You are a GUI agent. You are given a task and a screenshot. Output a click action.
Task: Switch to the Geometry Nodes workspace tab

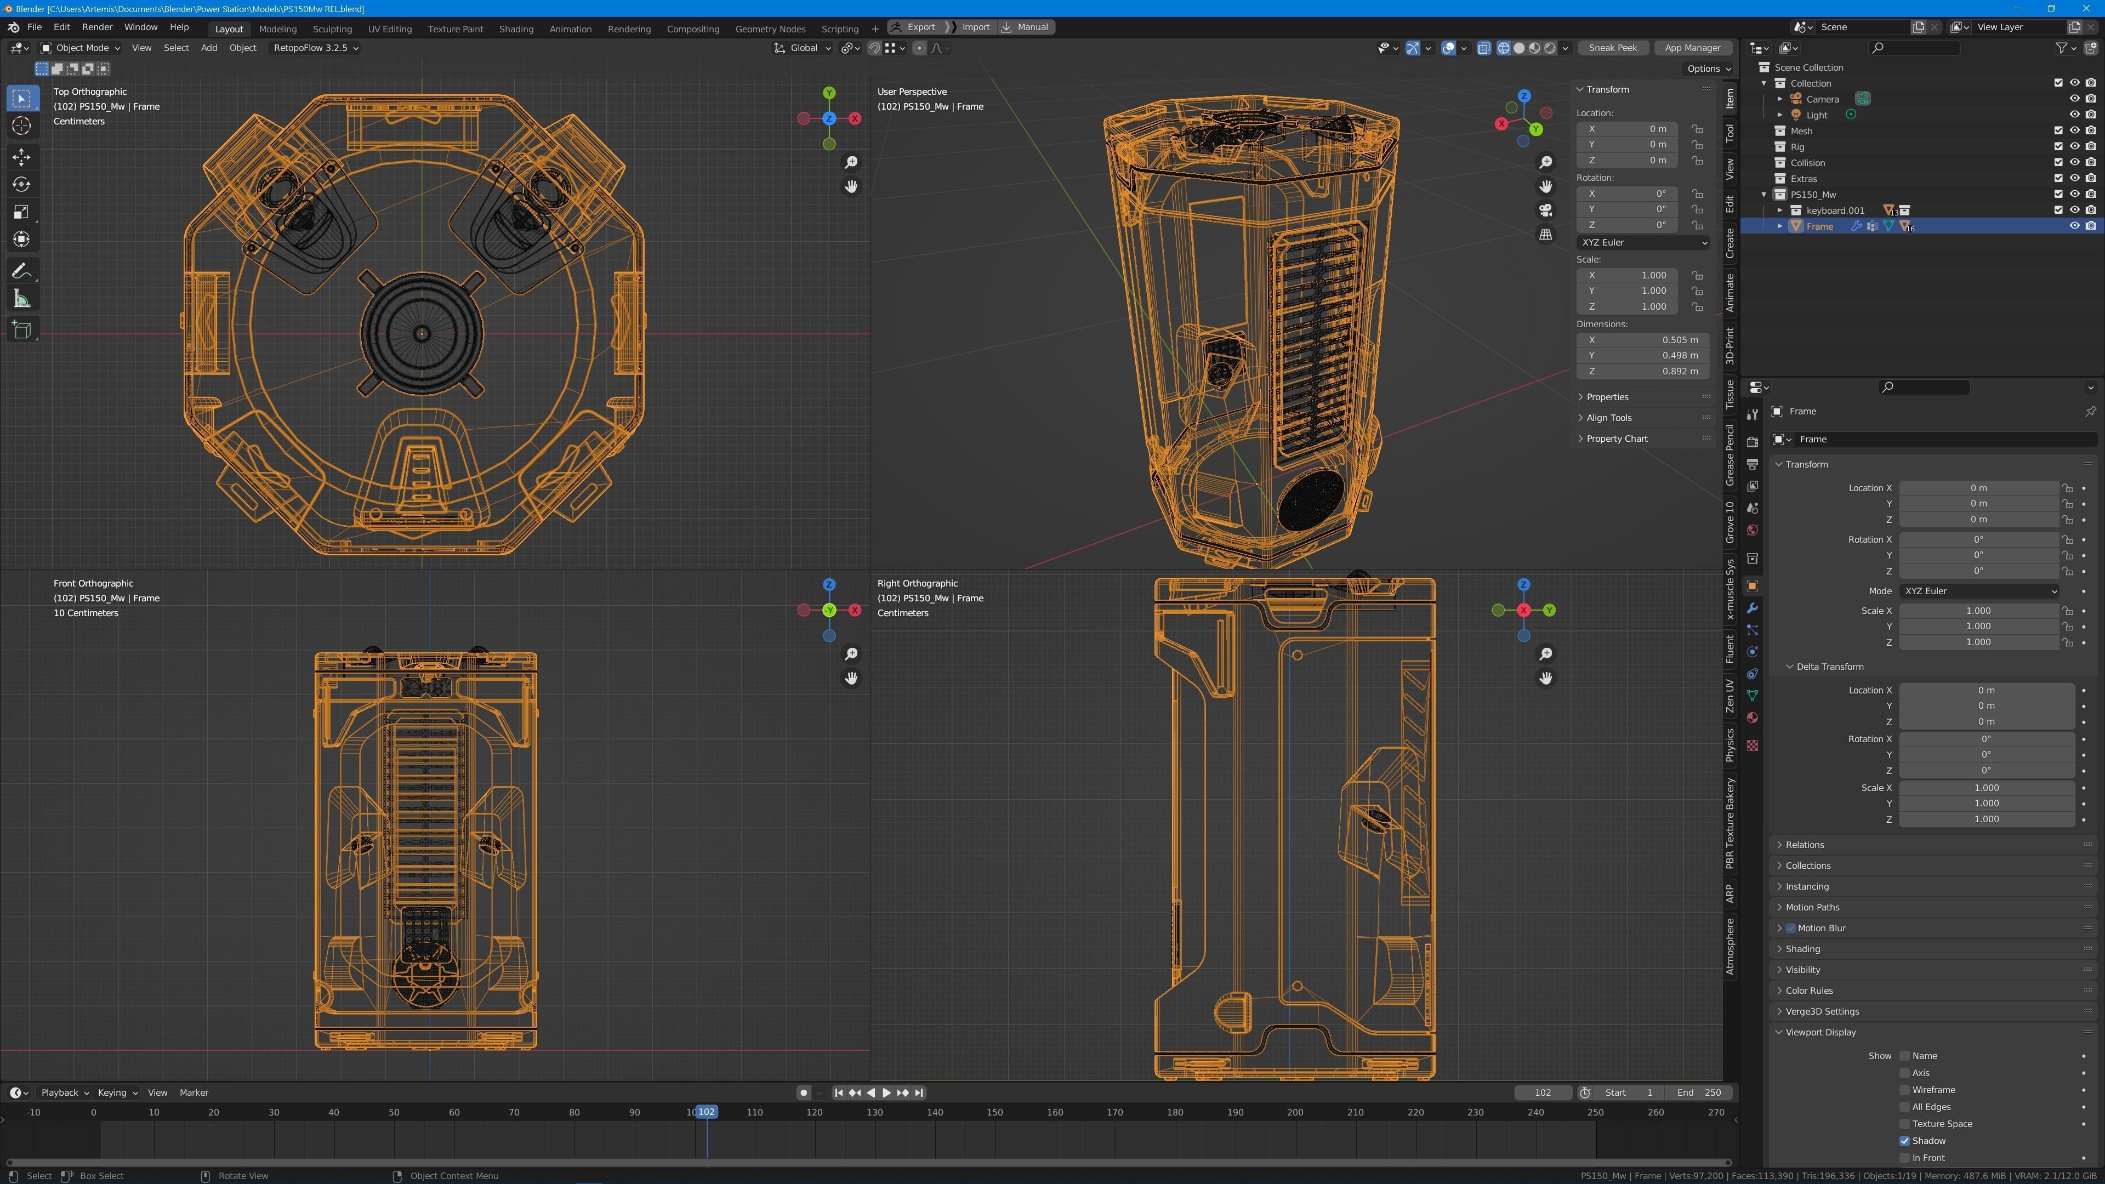point(770,29)
